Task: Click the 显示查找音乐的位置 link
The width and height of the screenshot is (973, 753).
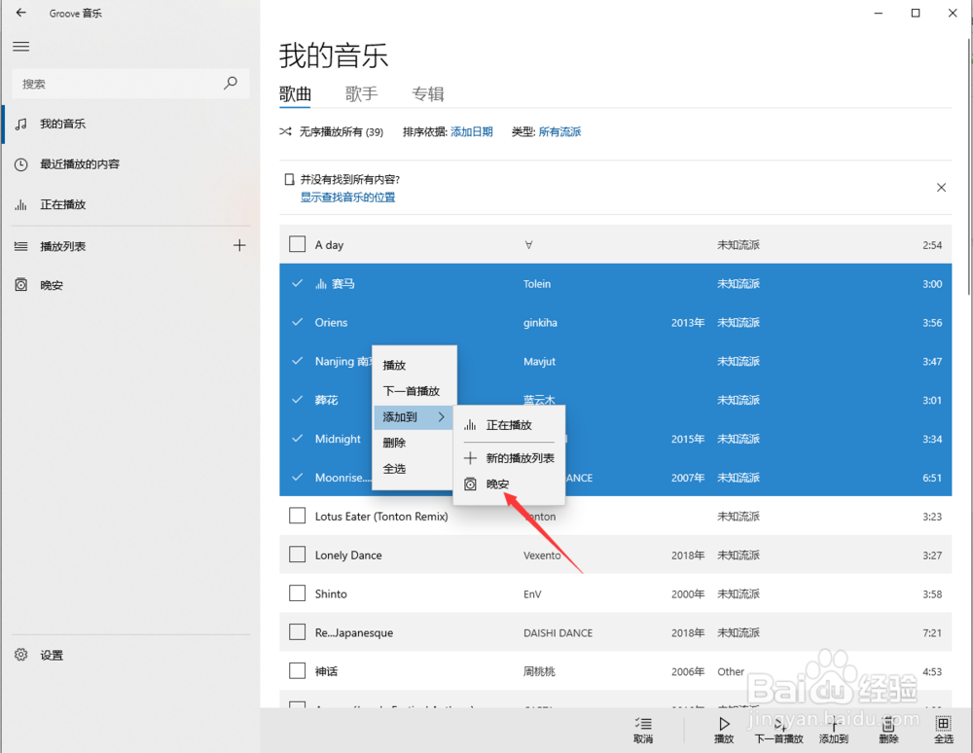Action: click(347, 197)
